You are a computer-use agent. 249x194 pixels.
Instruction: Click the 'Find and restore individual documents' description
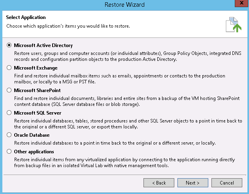(x=127, y=101)
